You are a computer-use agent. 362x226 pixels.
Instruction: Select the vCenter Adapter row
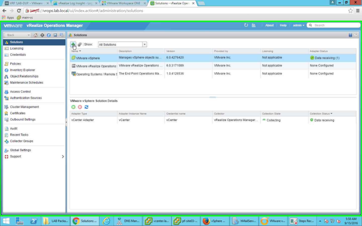(x=213, y=120)
